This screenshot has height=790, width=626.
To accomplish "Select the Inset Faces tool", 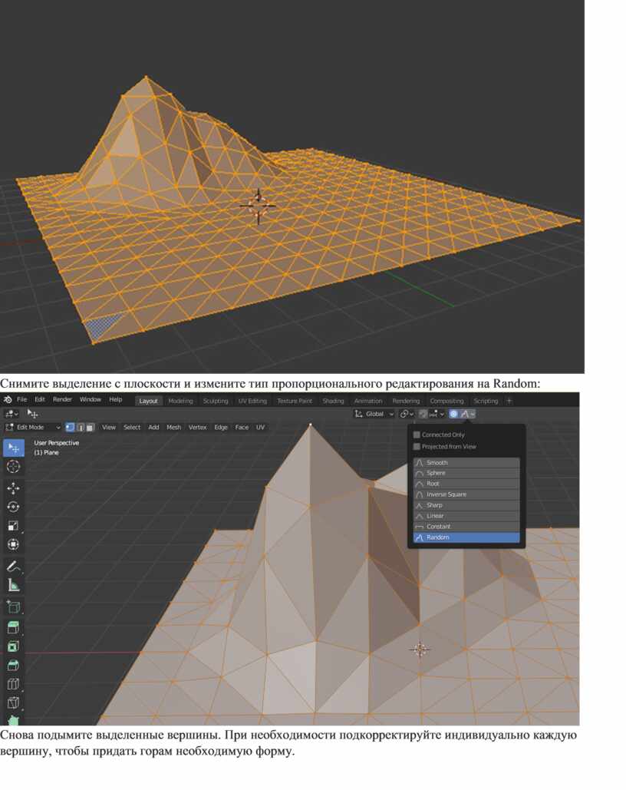I will [14, 646].
